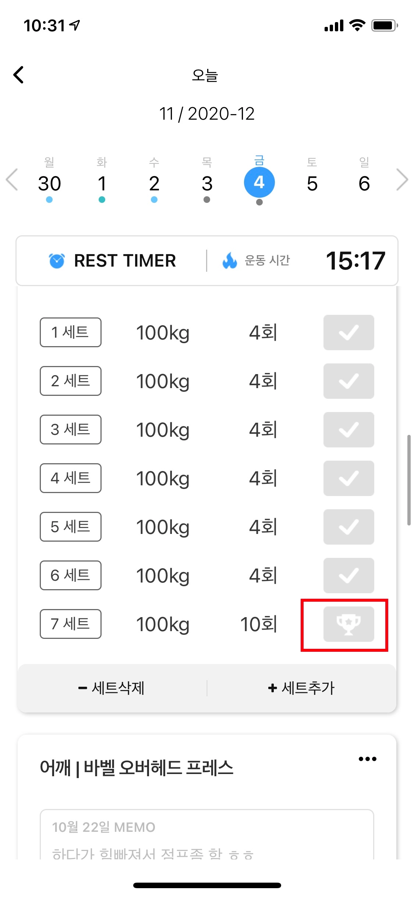Screen dimensions: 414x897
Task: Tap the trophy icon on set 7
Action: pos(348,624)
